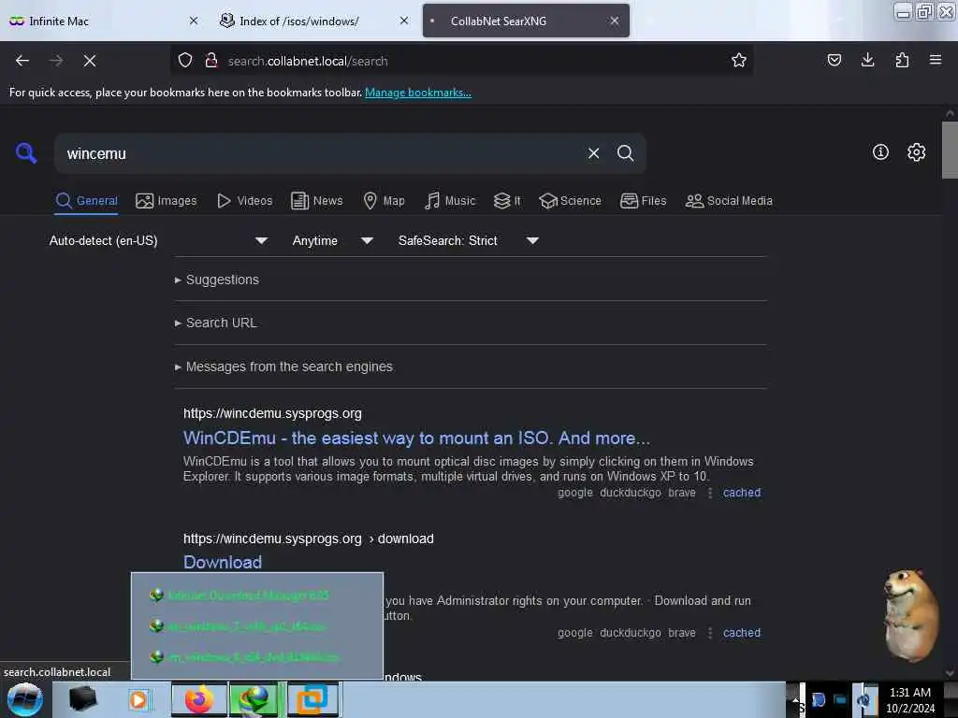Select the General search category
958x718 pixels.
coord(86,201)
